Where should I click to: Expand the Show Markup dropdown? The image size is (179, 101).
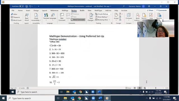(x=108, y=17)
